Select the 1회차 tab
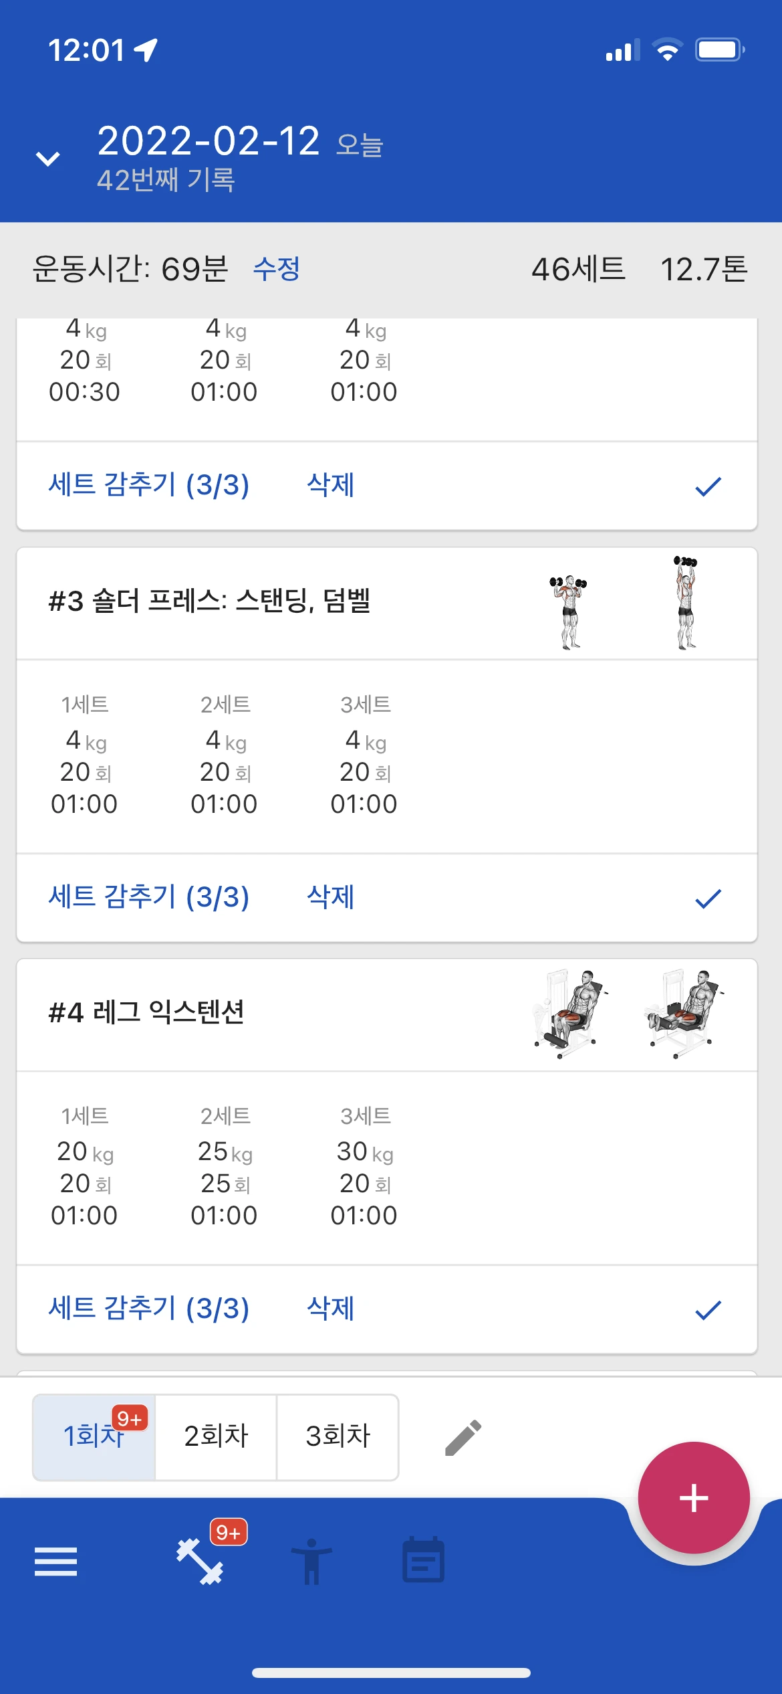 [x=94, y=1436]
